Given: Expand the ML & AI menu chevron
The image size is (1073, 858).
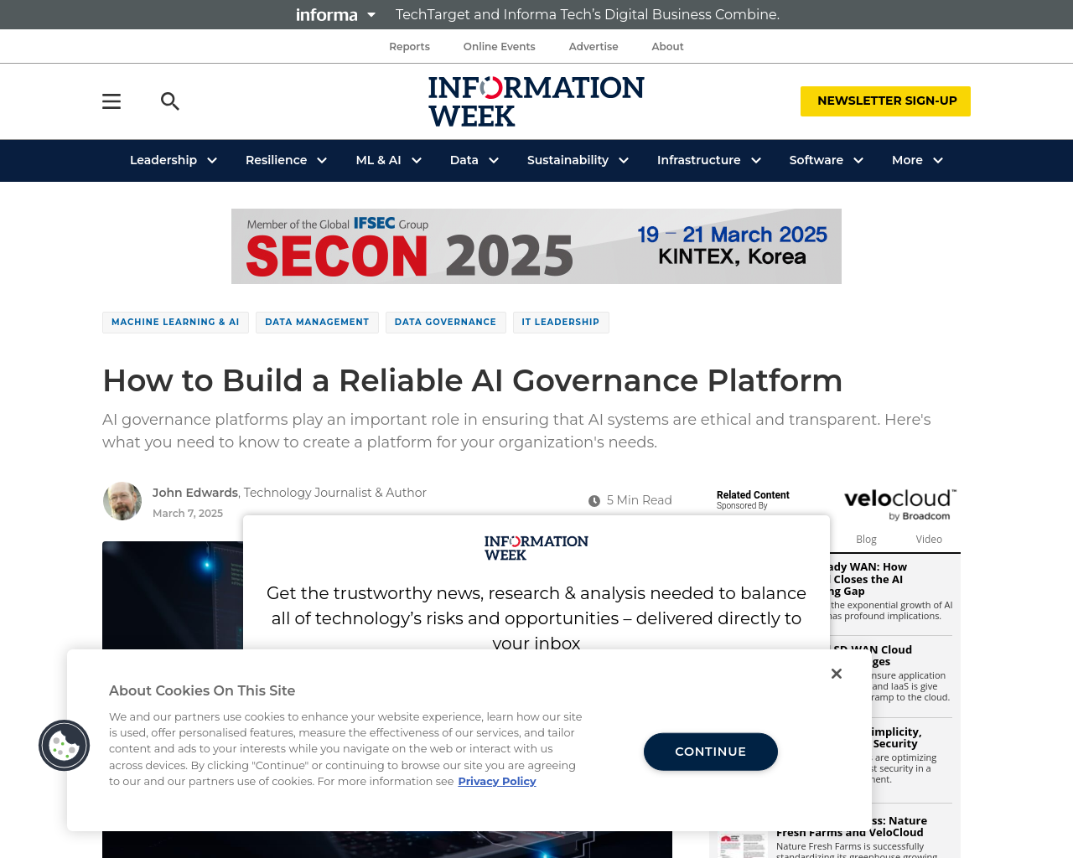Looking at the screenshot, I should click(417, 161).
